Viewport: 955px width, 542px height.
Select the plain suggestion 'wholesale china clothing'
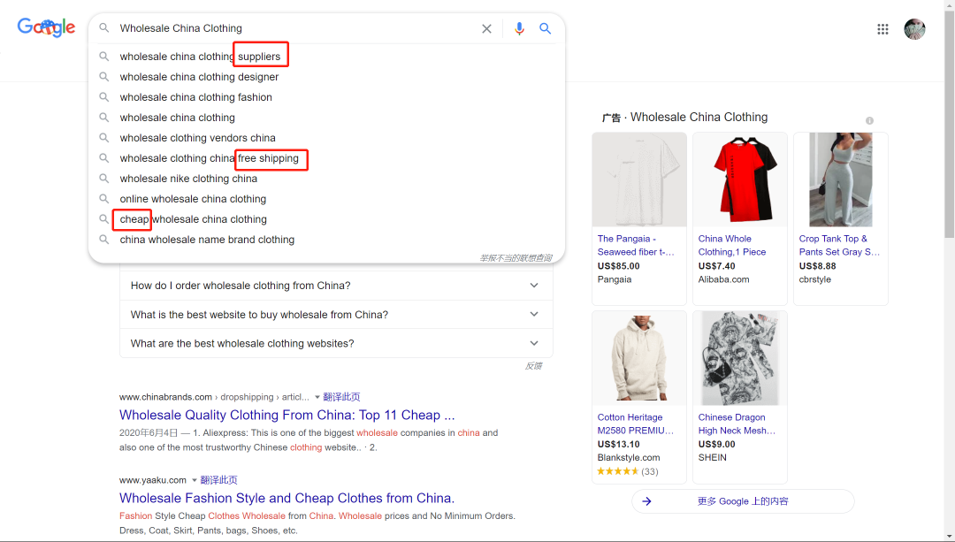click(x=326, y=118)
